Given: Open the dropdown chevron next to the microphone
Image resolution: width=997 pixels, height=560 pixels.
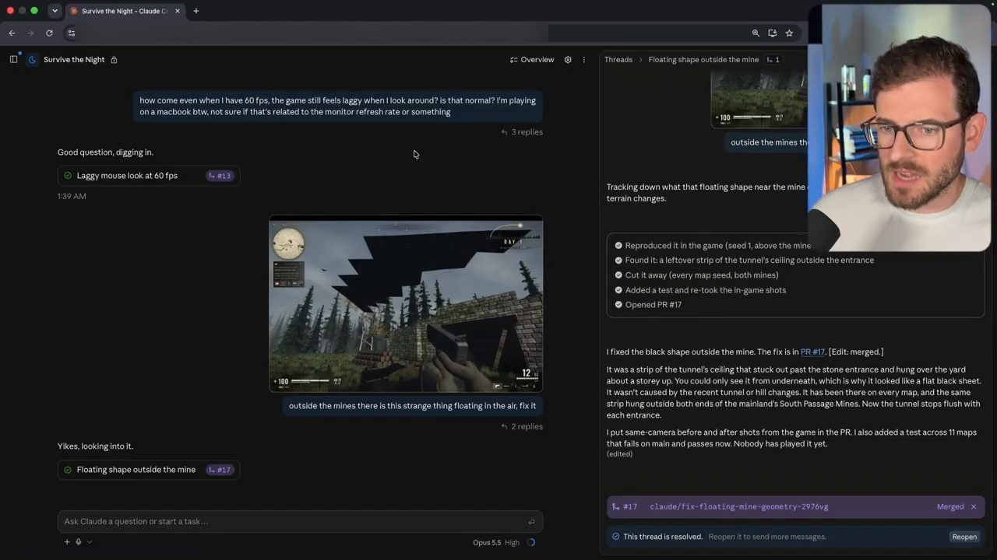Looking at the screenshot, I should (x=90, y=542).
